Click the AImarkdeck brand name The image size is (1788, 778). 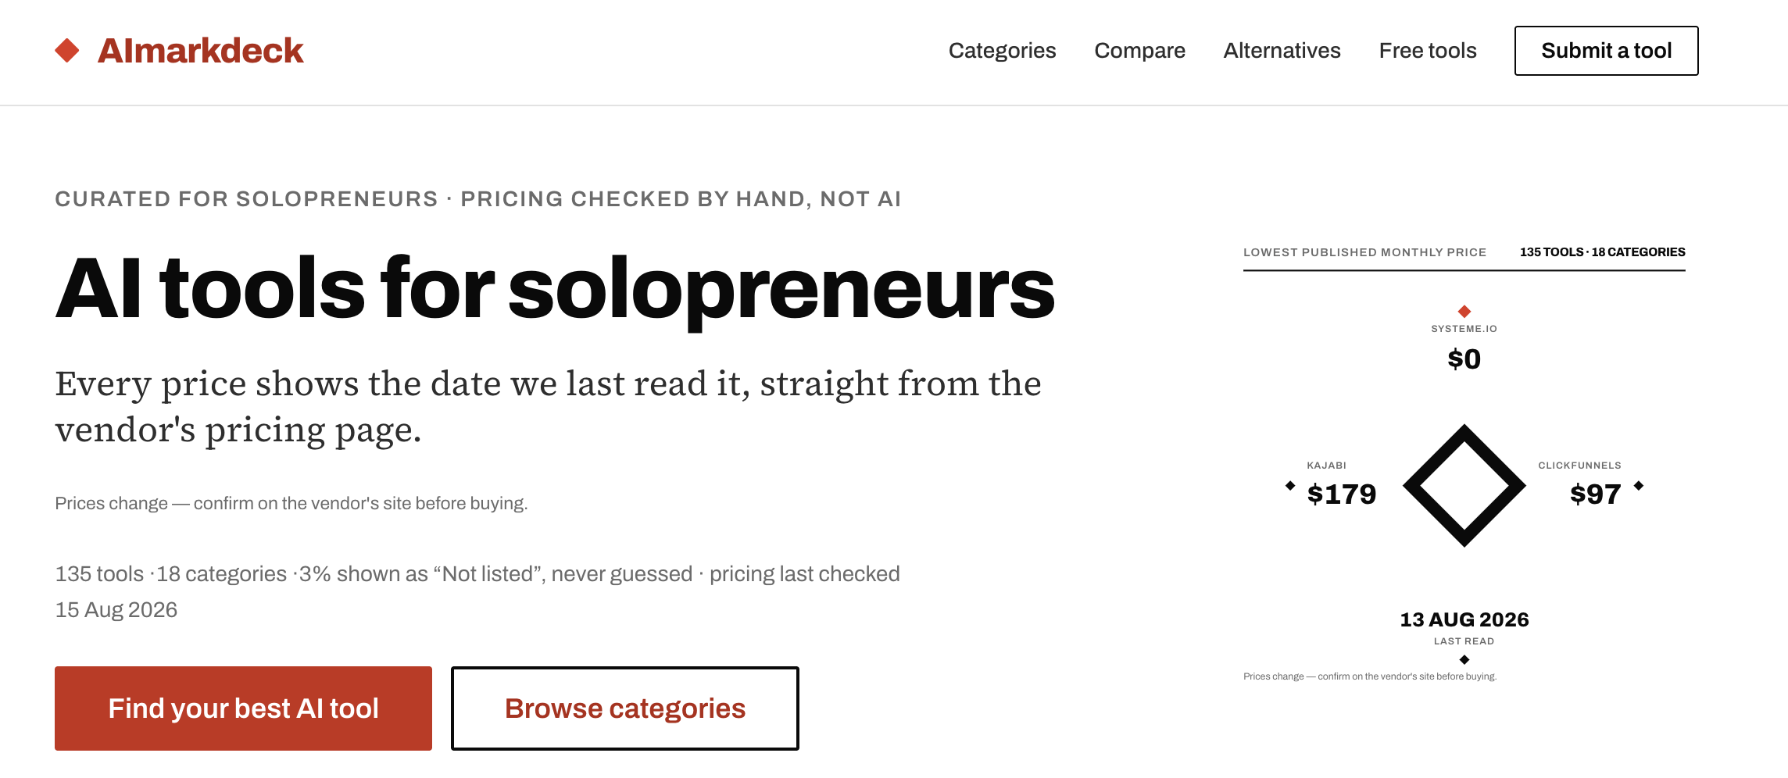(x=200, y=51)
